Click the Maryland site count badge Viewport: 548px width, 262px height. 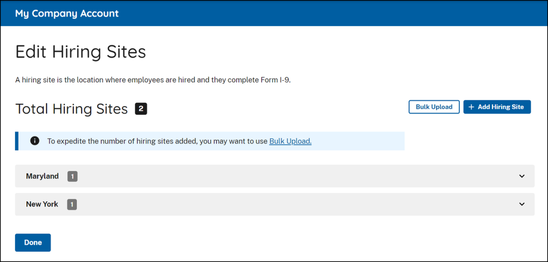pos(73,176)
